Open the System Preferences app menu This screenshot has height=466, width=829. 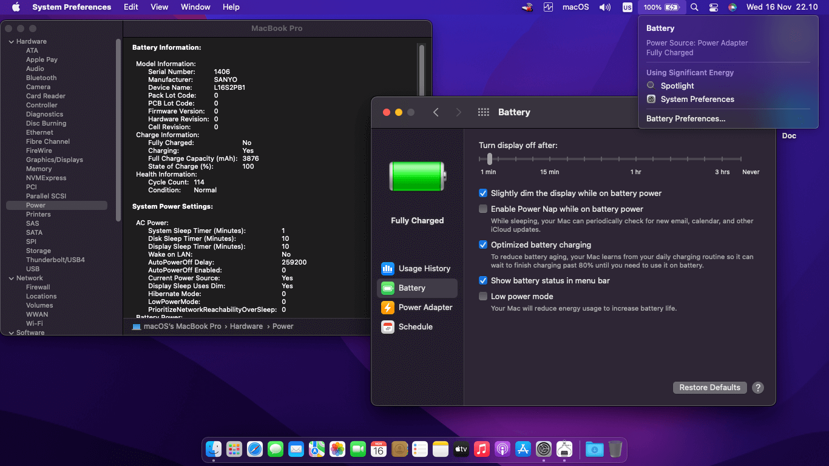coord(72,7)
